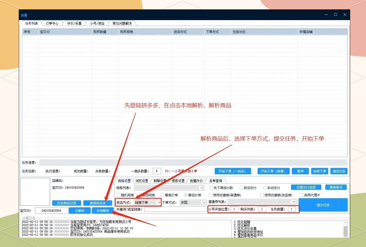366x247 pixels.
Task: Click the 任务进度 progress bar
Action: point(193,163)
